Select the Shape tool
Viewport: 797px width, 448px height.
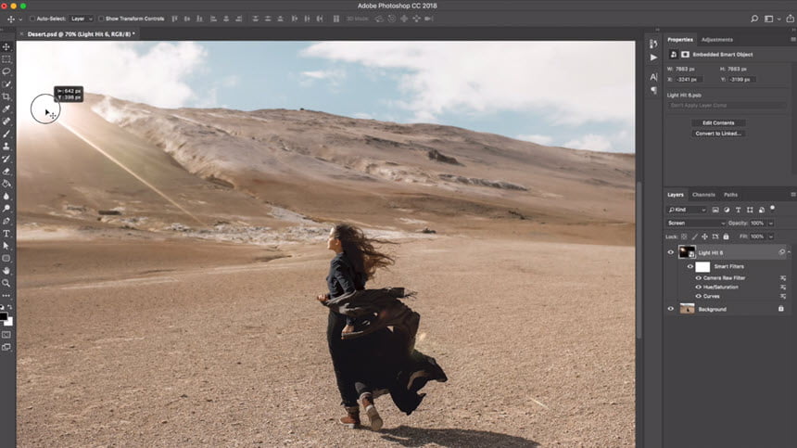6,259
